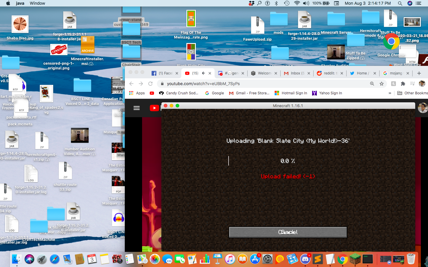Select Shaba Disc.jpg on desktop

click(20, 28)
